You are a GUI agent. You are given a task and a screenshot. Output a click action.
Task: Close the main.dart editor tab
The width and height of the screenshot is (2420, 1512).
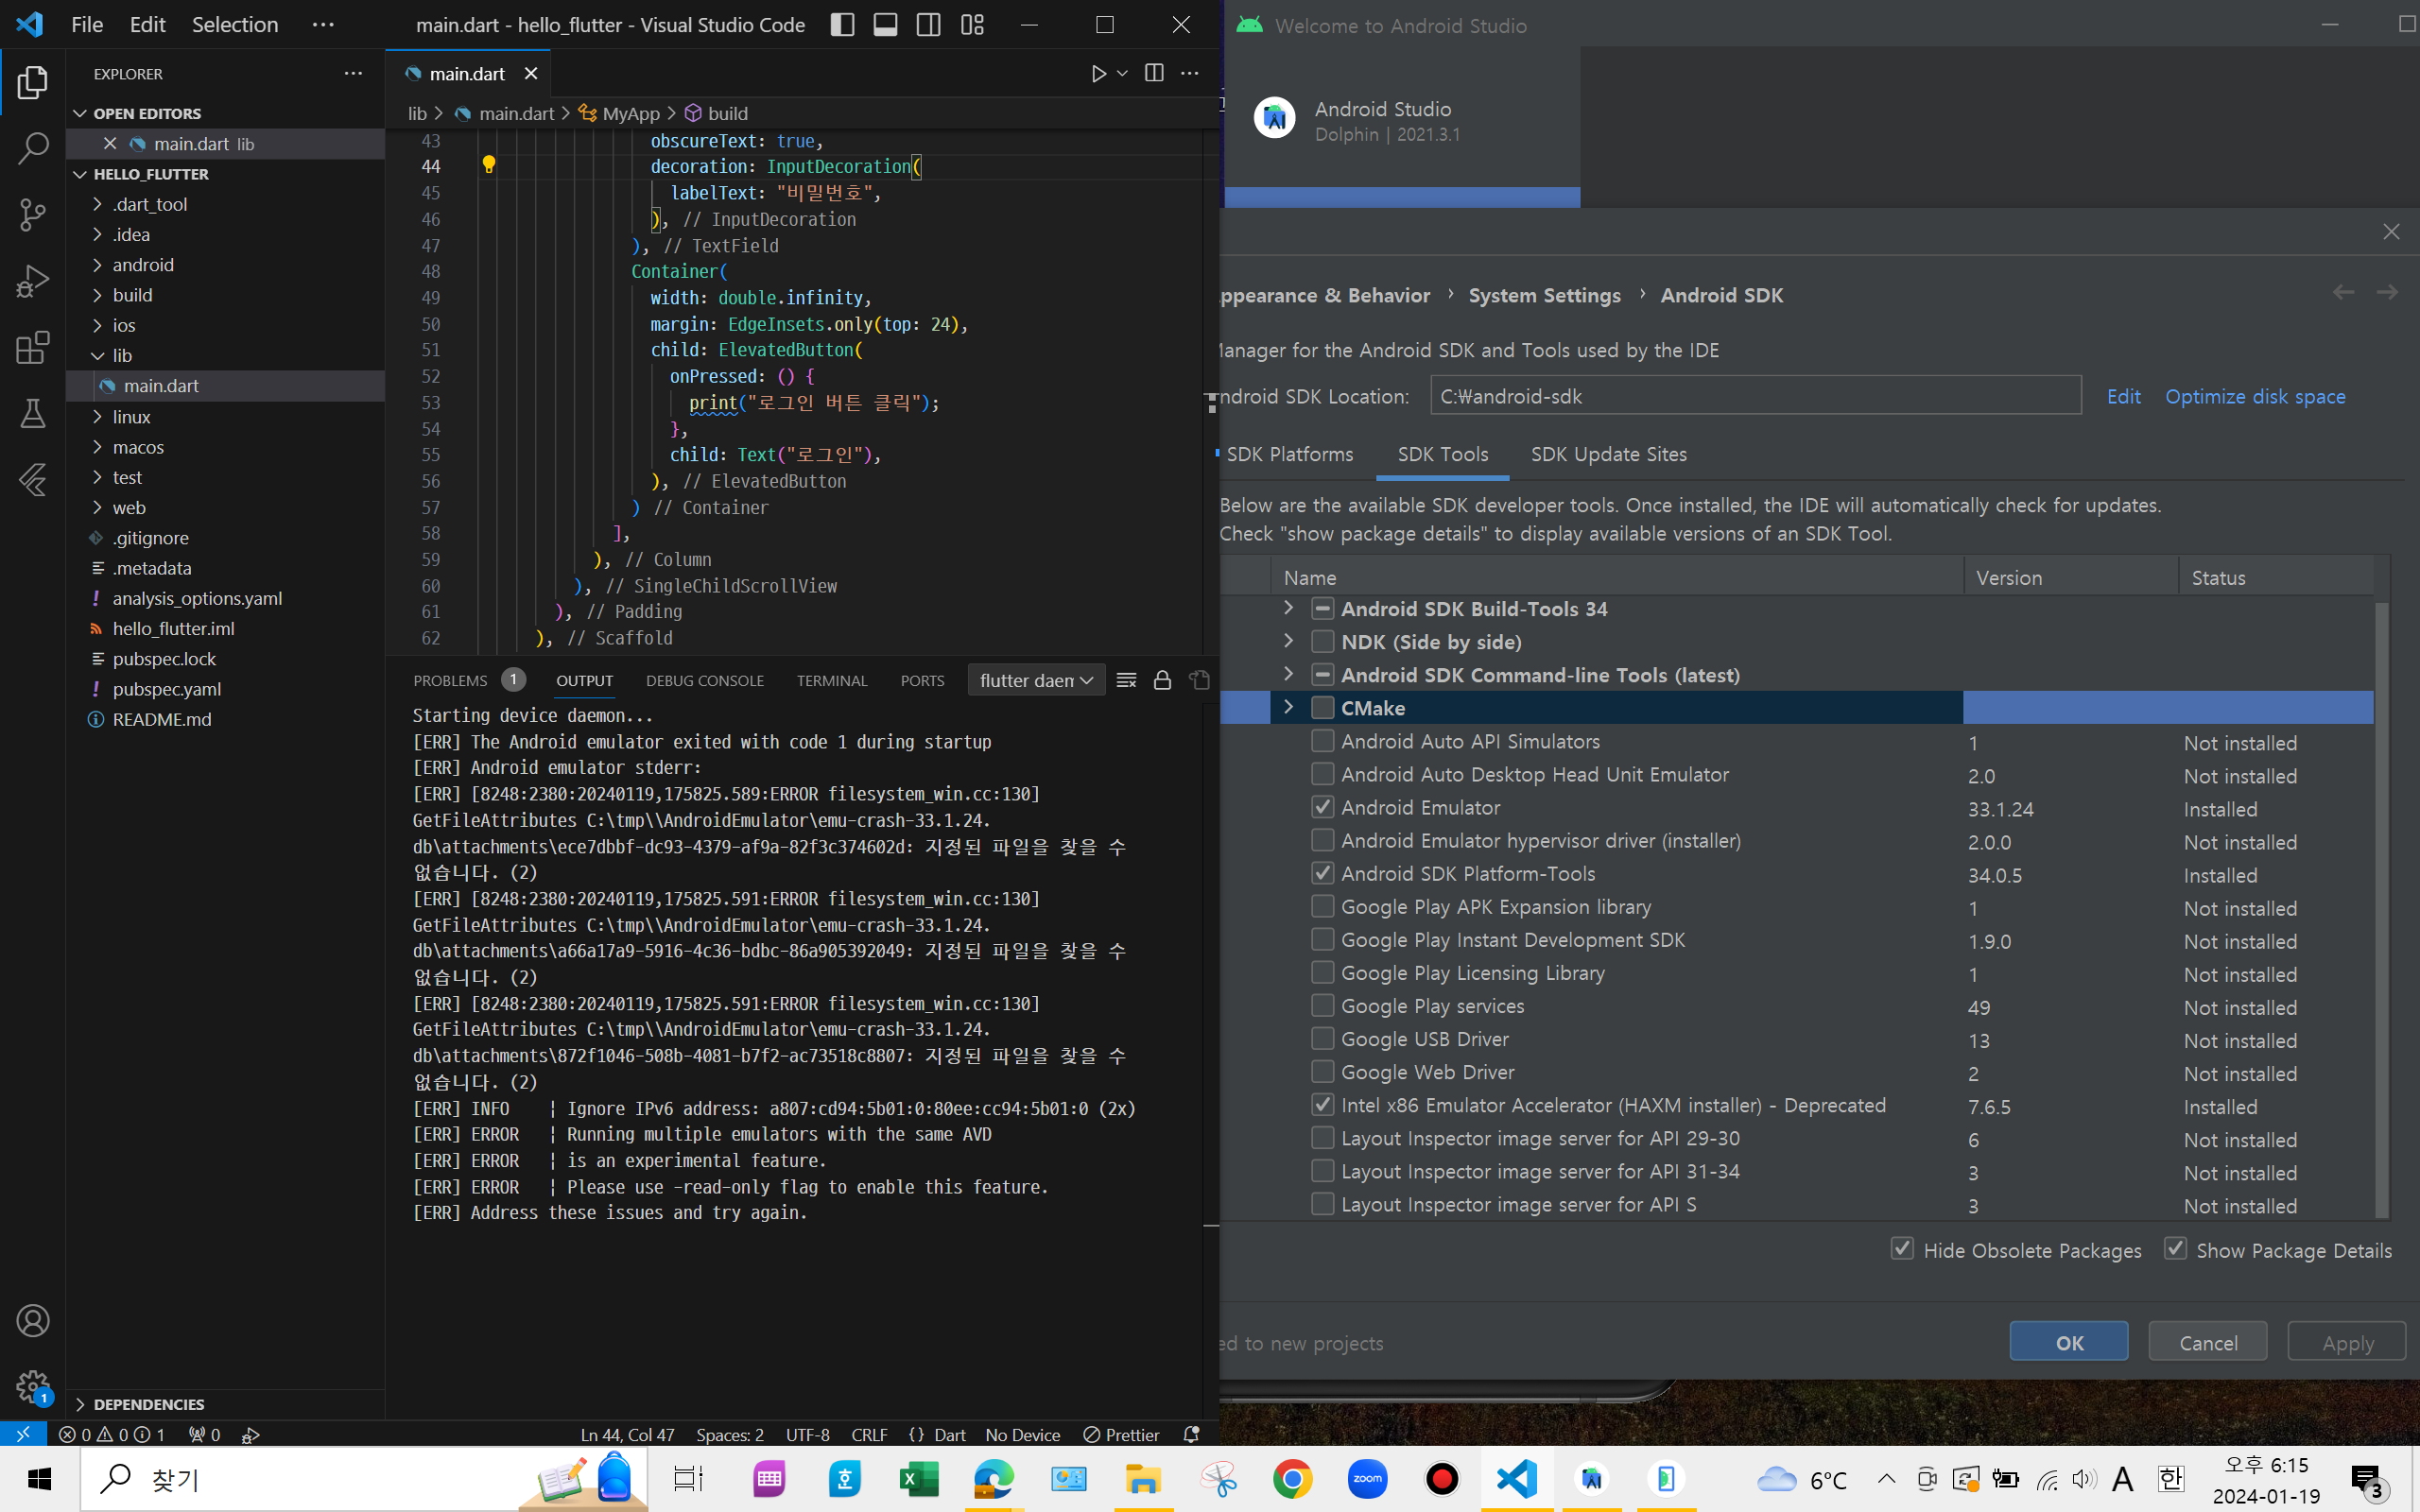tap(531, 73)
